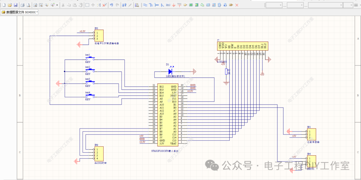Viewport: 361px width, 180px height.
Task: Save the schematic with the floppy icon
Action: 15,5
